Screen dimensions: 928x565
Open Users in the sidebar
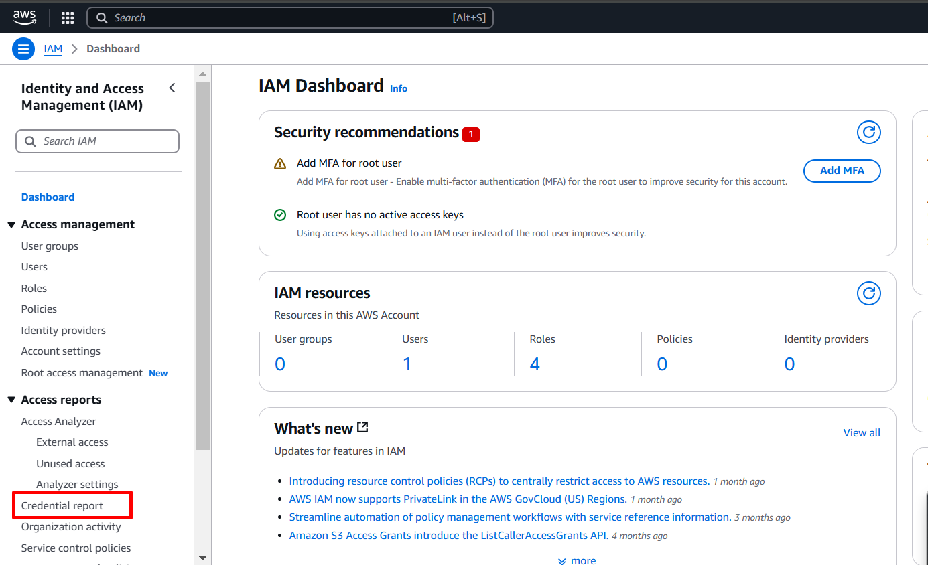(x=34, y=266)
